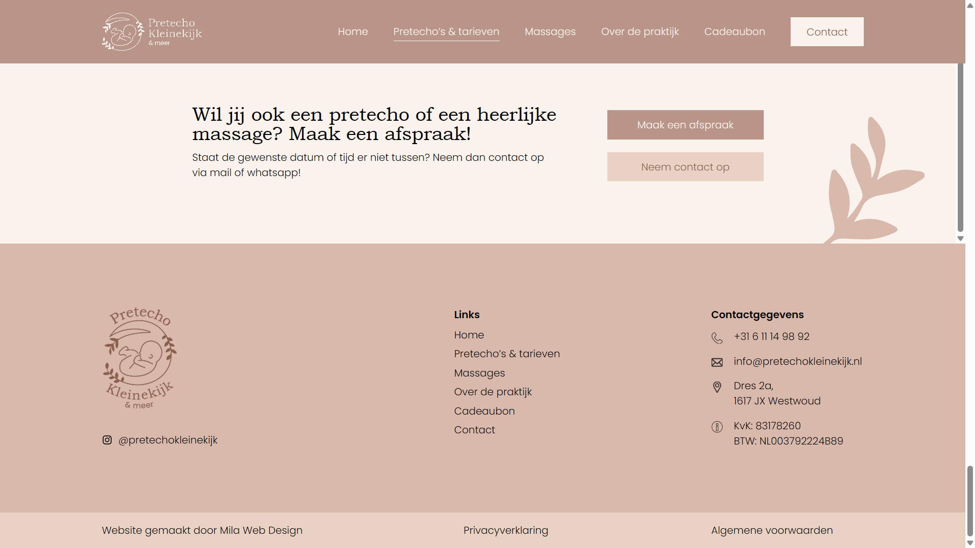Click the location pin icon near the address
Screen dimensions: 975x548
click(x=717, y=387)
